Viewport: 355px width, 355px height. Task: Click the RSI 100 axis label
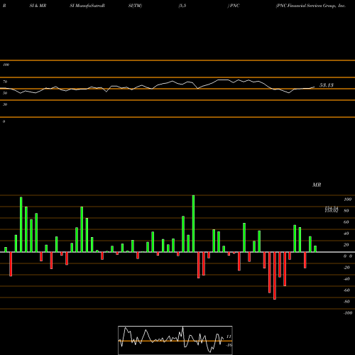[x=6, y=65]
